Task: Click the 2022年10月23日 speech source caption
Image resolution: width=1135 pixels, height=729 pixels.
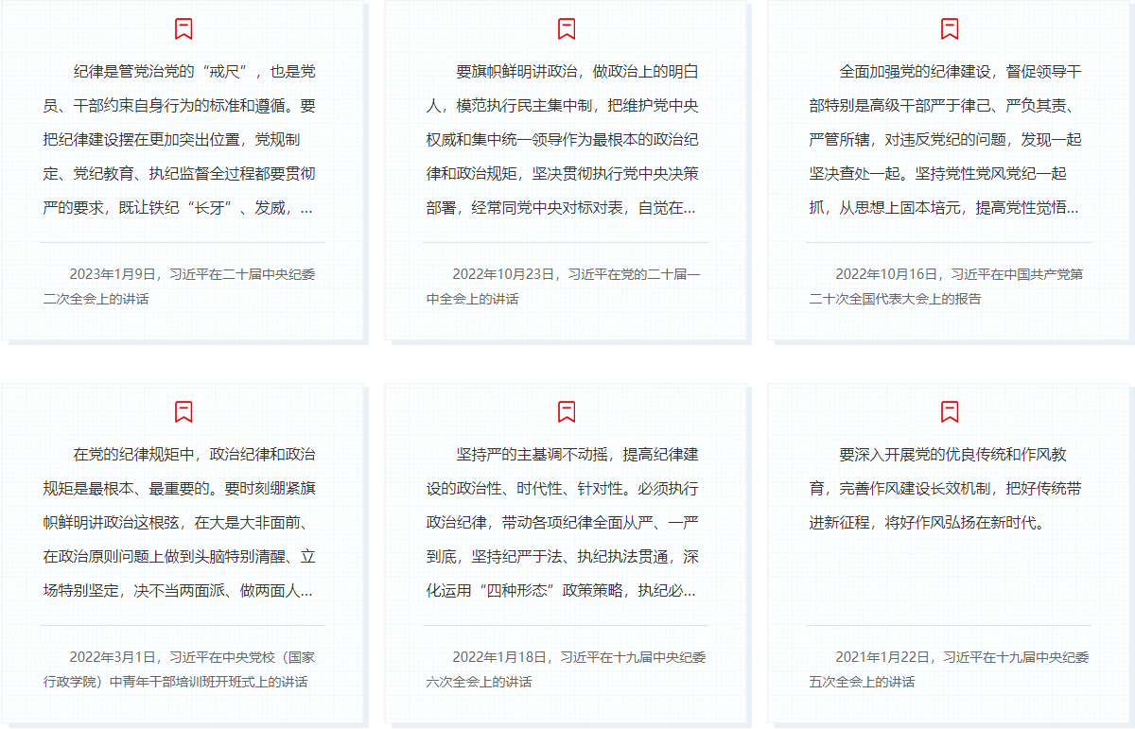Action: (x=563, y=286)
